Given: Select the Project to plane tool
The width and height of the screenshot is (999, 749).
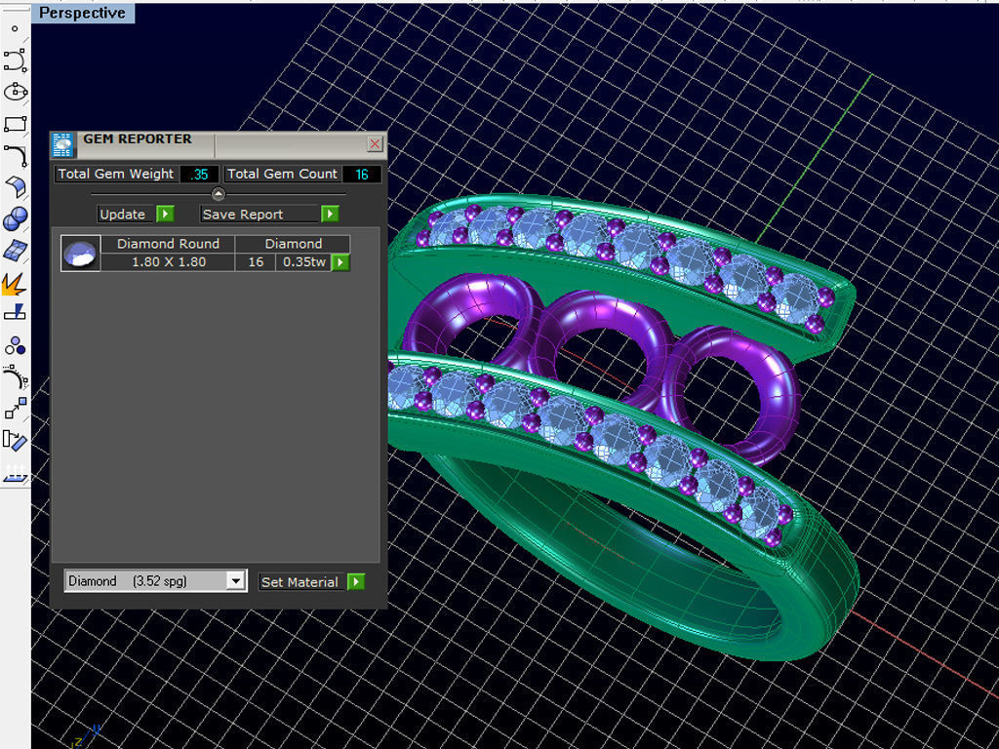Looking at the screenshot, I should click(x=15, y=473).
